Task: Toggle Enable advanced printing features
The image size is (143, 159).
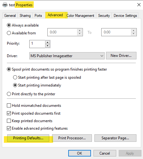Action: coord(9,128)
